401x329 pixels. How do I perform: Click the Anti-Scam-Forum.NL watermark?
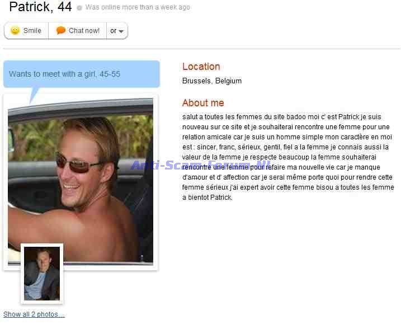point(201,165)
